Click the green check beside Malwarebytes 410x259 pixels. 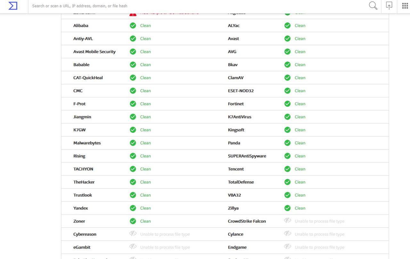[x=133, y=143]
